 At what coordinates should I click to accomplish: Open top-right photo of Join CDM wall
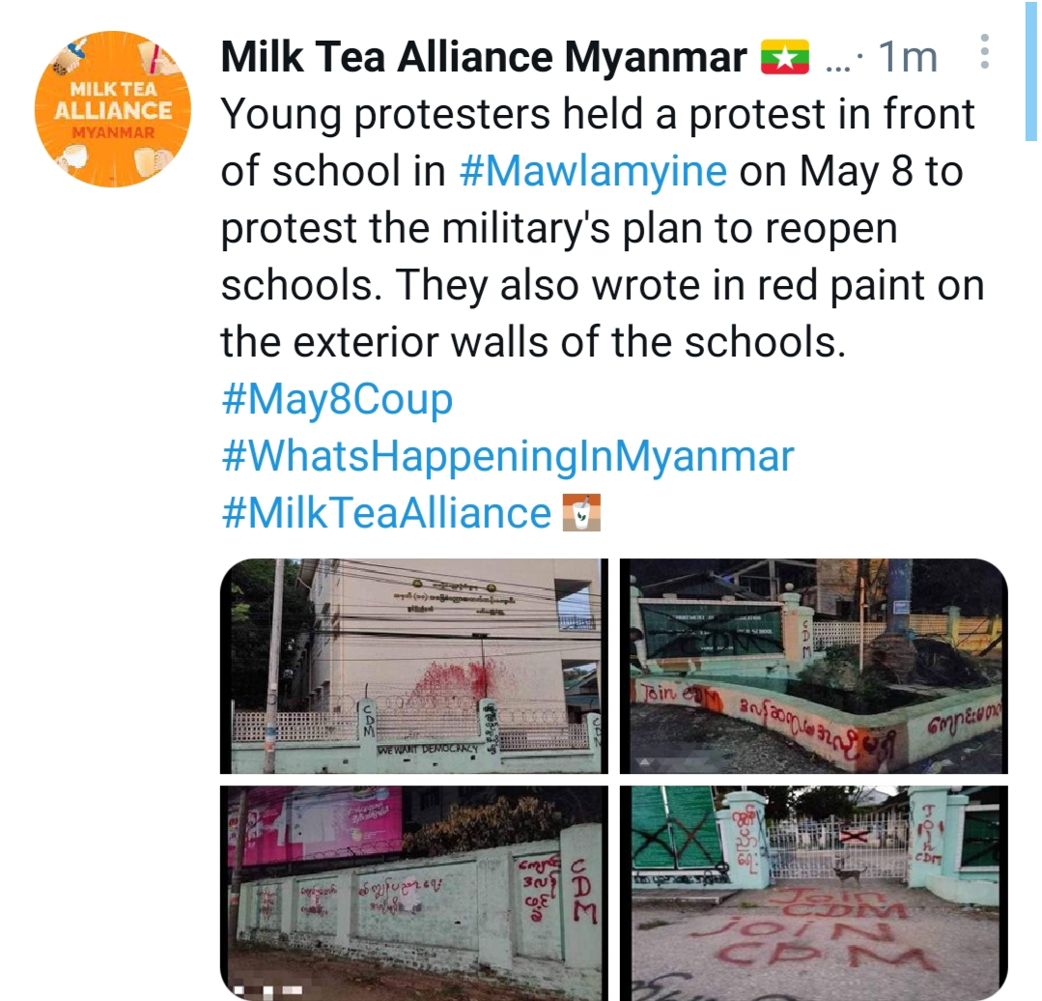click(813, 666)
